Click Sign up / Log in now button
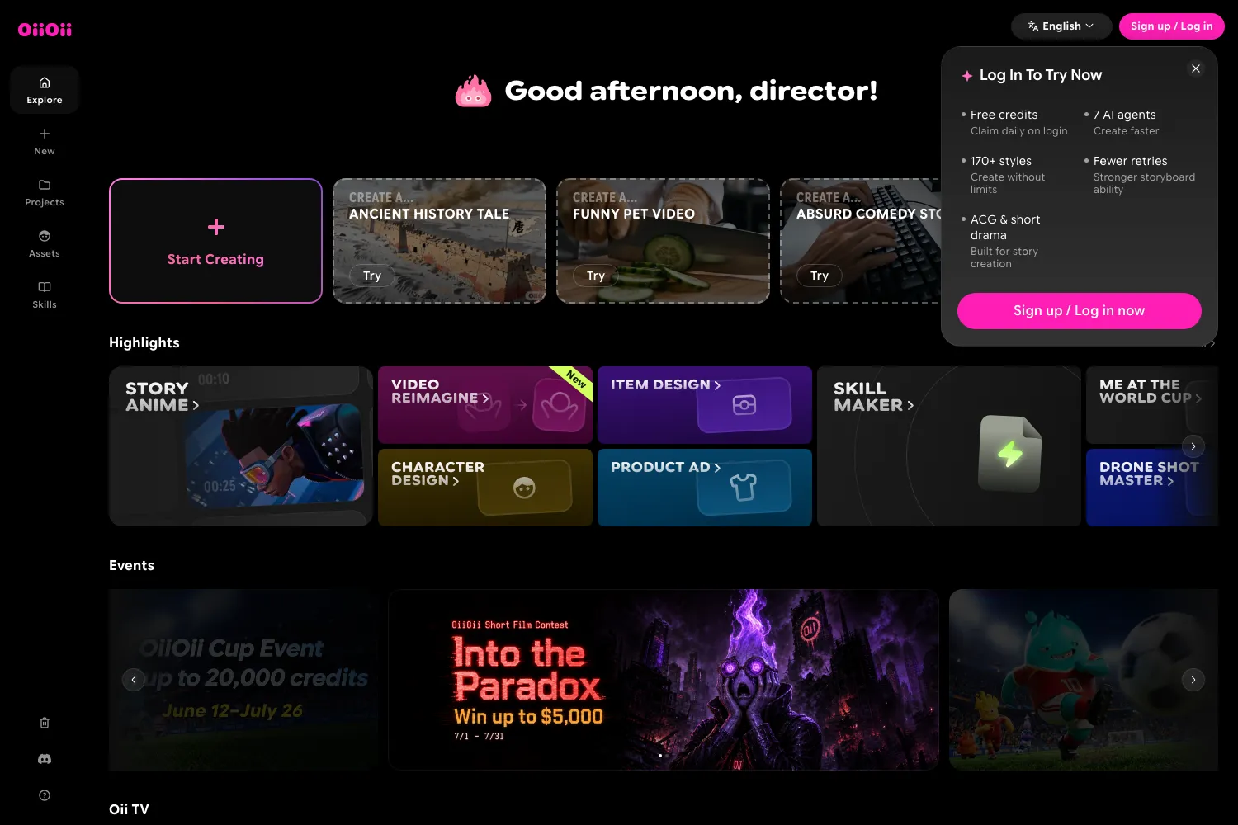 pos(1079,311)
